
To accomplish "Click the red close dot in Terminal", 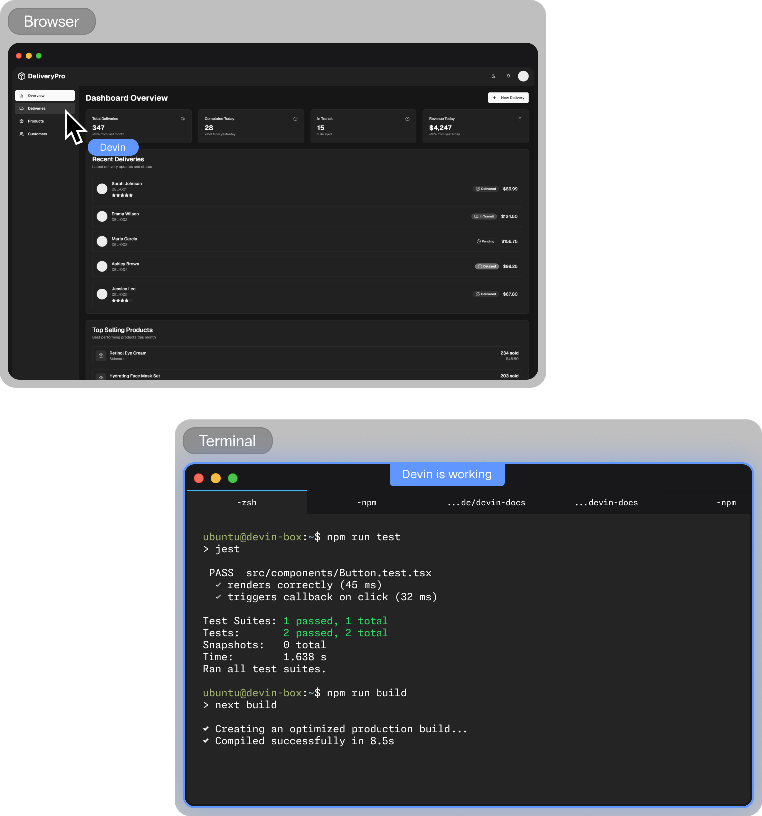I will pyautogui.click(x=199, y=478).
